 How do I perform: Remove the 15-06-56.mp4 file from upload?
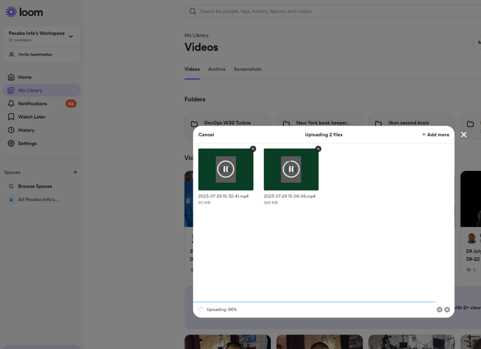click(x=318, y=149)
